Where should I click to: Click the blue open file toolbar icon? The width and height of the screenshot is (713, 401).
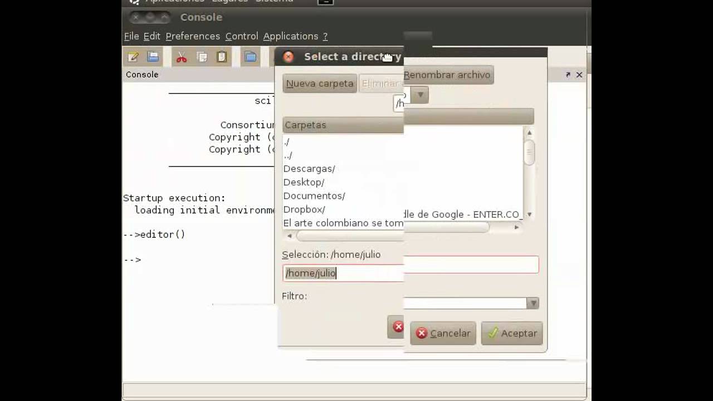(x=153, y=57)
